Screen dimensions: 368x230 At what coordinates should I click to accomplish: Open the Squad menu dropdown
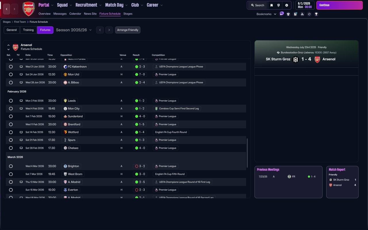click(x=65, y=5)
